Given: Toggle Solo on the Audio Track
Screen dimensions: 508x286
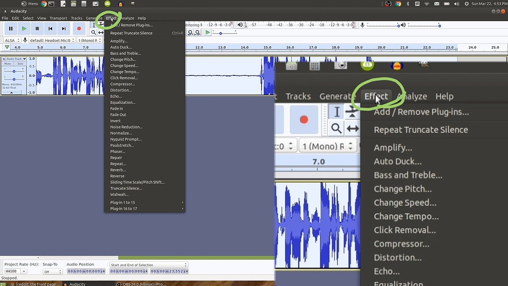Looking at the screenshot, I should coord(19,64).
